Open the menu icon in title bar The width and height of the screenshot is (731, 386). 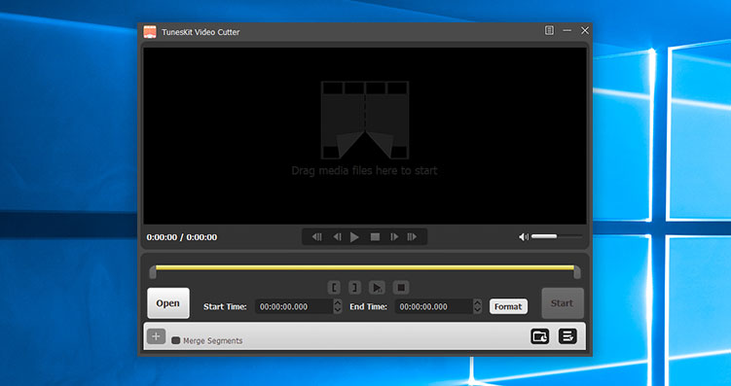(549, 31)
